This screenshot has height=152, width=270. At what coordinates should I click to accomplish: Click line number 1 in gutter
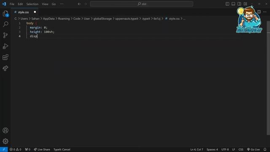pyautogui.click(x=19, y=23)
